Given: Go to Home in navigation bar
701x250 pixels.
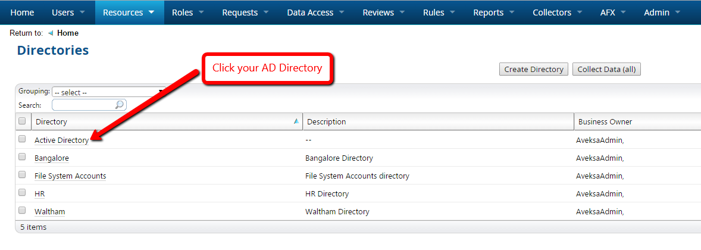Looking at the screenshot, I should pyautogui.click(x=22, y=12).
